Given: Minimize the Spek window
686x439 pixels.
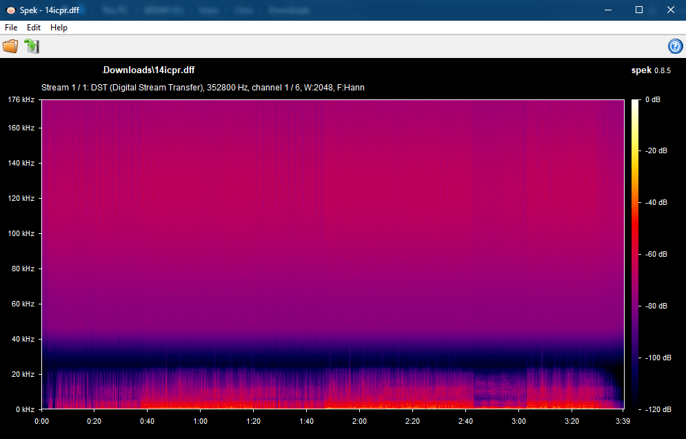Looking at the screenshot, I should pos(607,10).
